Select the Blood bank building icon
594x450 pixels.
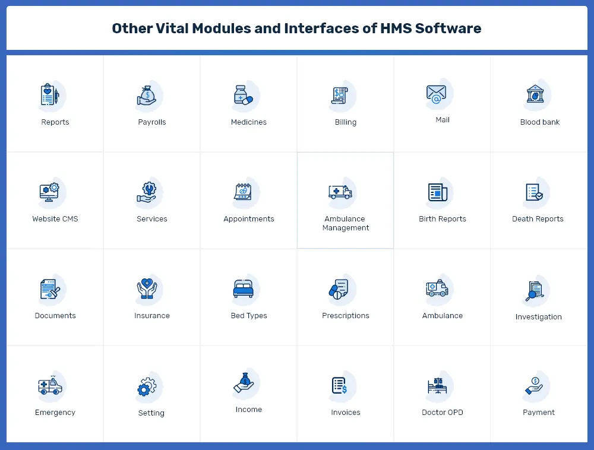click(535, 94)
